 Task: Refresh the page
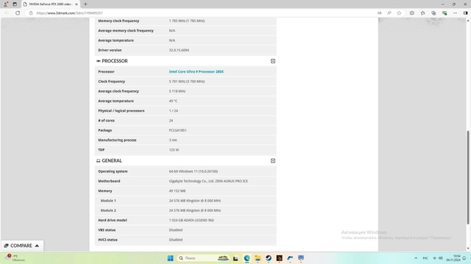pos(18,13)
